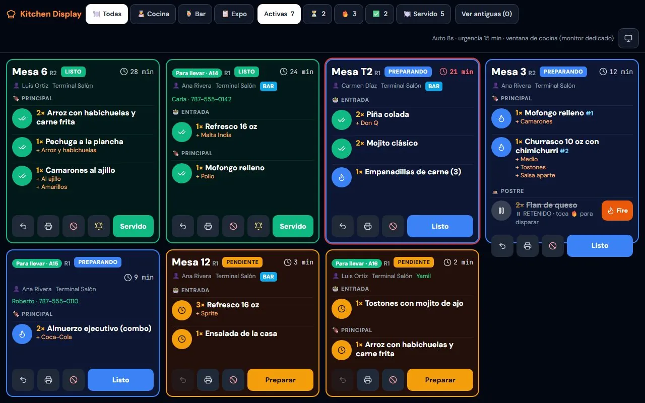Cancel the Para llevar A14 order
Viewport: 645px width, 403px height.
[x=233, y=226]
